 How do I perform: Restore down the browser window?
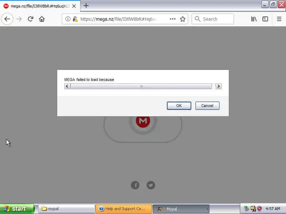(x=273, y=5)
